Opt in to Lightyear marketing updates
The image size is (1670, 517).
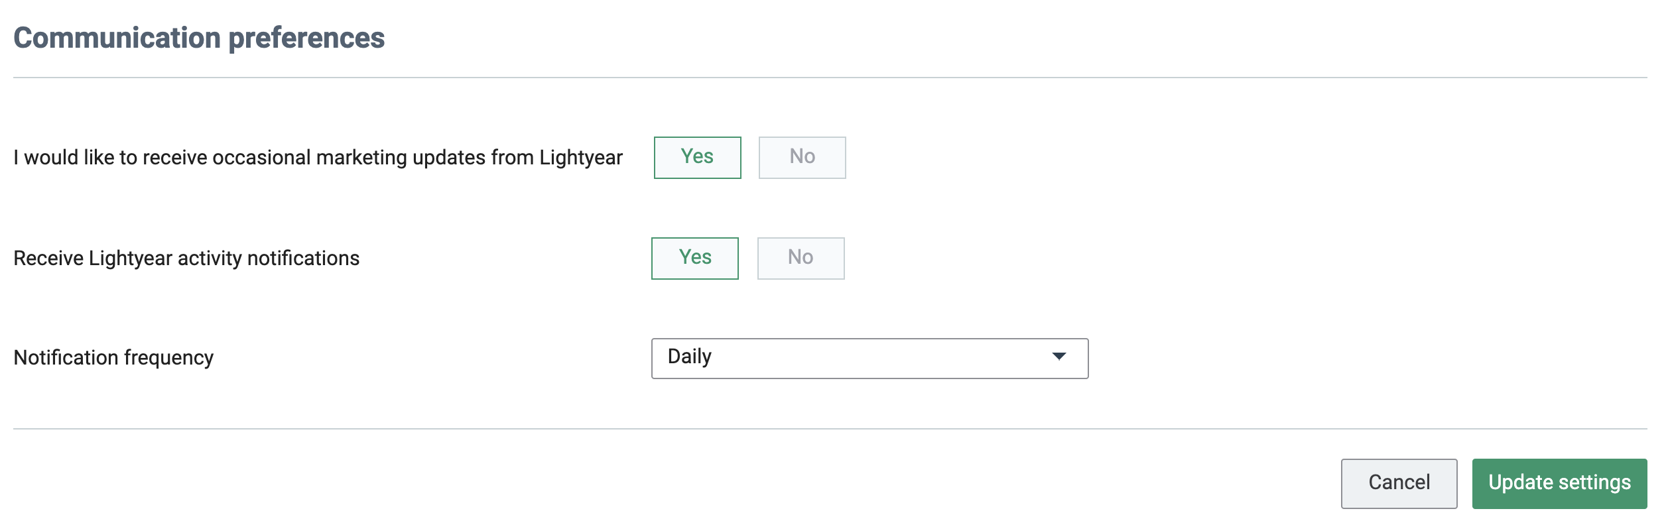697,157
